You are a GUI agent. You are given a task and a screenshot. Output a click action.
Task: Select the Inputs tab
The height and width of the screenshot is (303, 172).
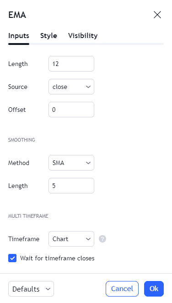pos(19,36)
